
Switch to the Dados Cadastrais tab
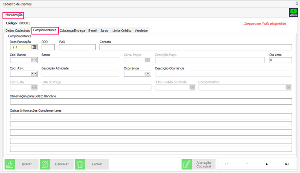click(17, 30)
